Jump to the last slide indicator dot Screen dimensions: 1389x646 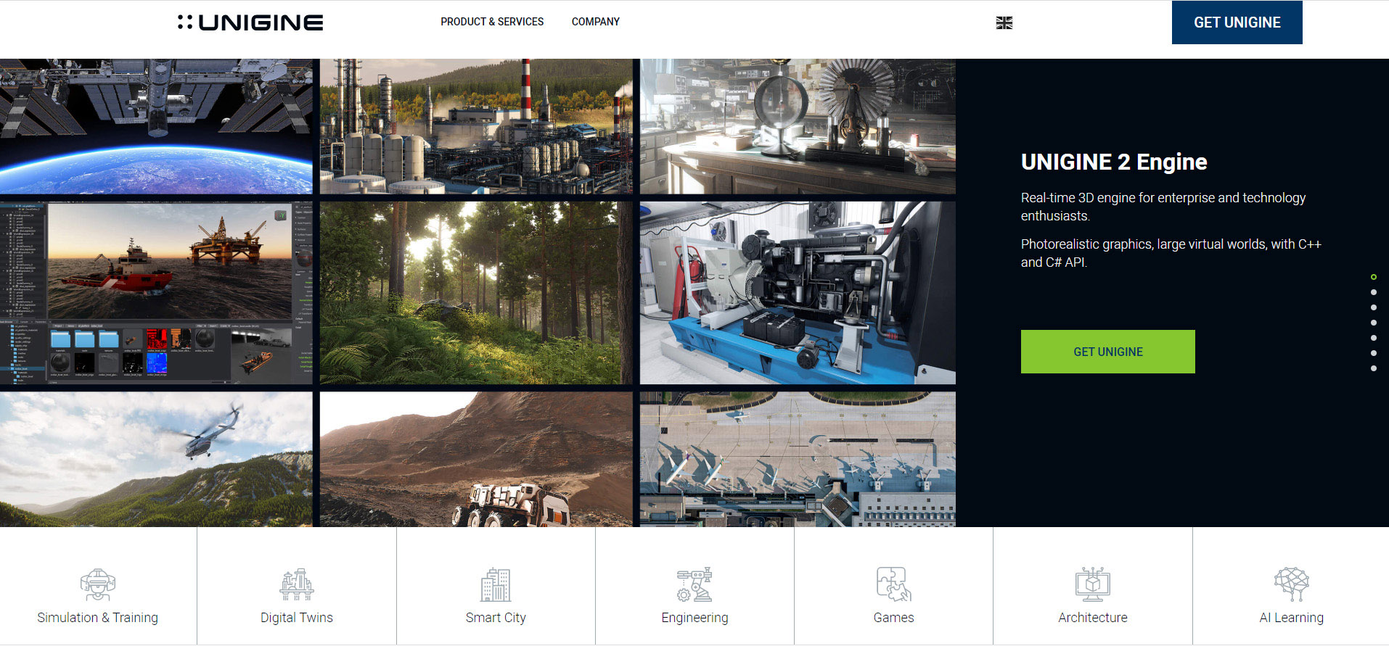pyautogui.click(x=1373, y=368)
